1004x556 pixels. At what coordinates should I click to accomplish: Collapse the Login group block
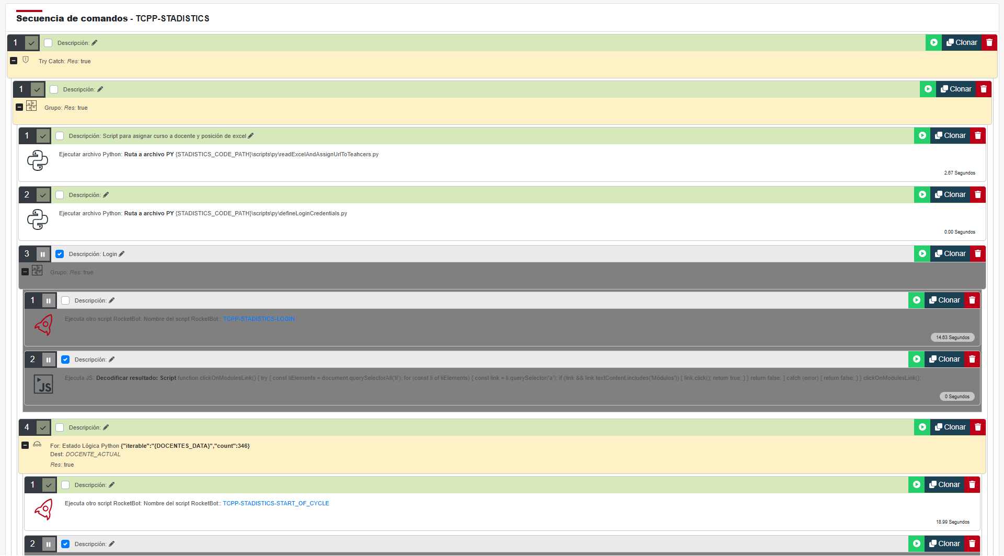[x=25, y=272]
